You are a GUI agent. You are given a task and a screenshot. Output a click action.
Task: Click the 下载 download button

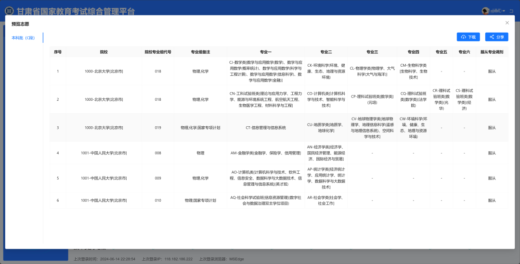[x=468, y=37]
